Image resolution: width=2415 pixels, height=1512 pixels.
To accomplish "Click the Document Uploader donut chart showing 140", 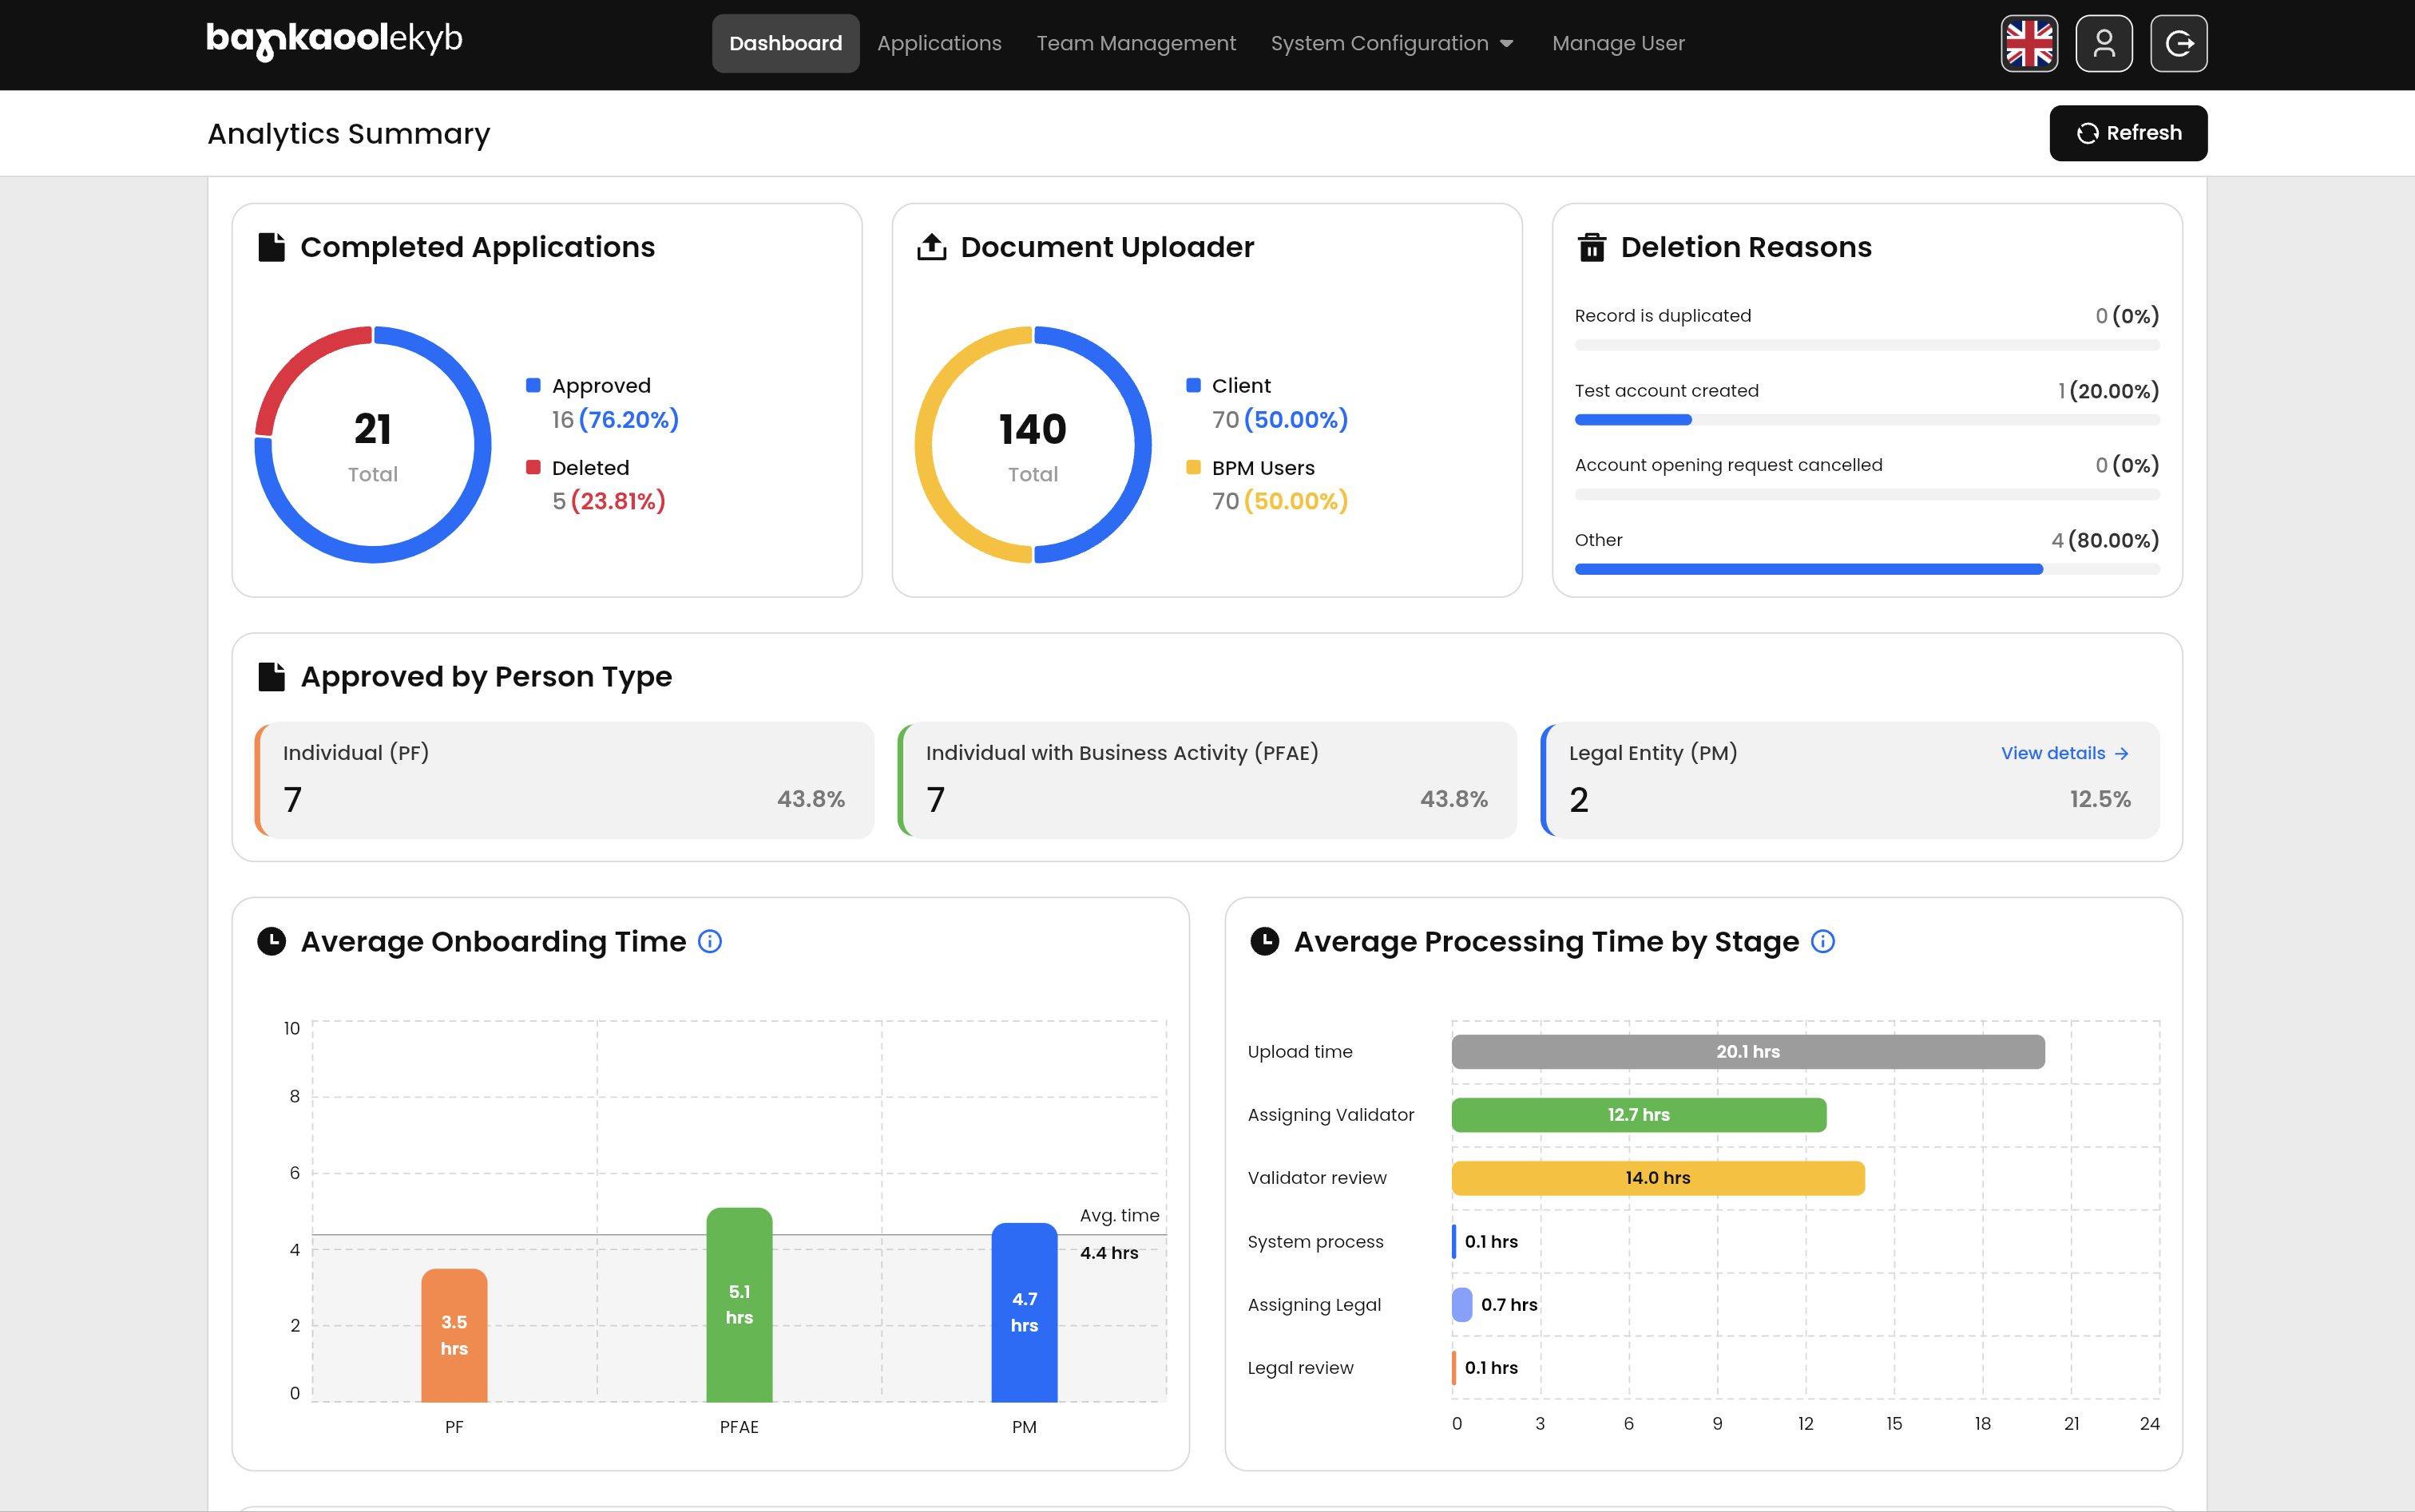I will 1033,445.
